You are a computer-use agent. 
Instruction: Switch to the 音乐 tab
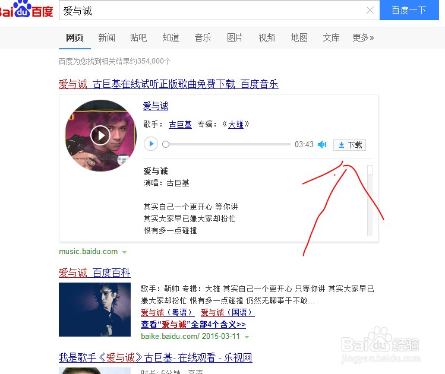click(203, 37)
